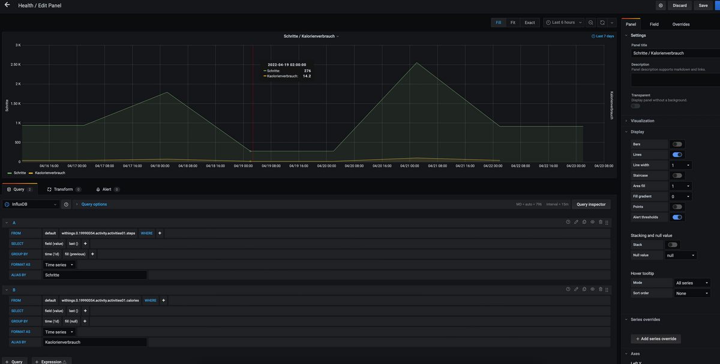This screenshot has height=364, width=720.
Task: Click the Query inspector button
Action: tap(591, 204)
